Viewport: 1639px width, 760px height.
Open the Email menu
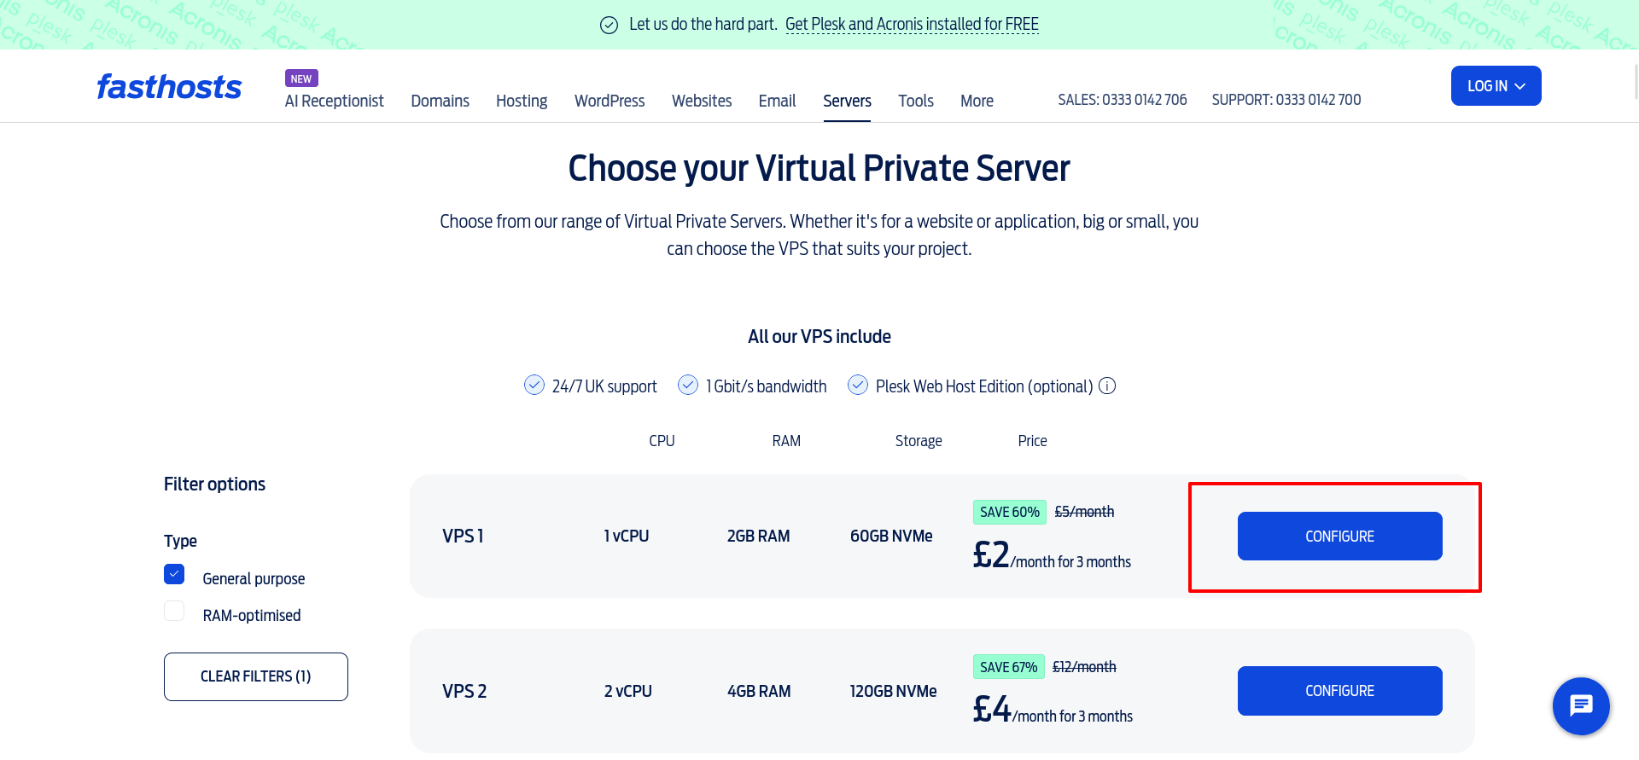[777, 101]
